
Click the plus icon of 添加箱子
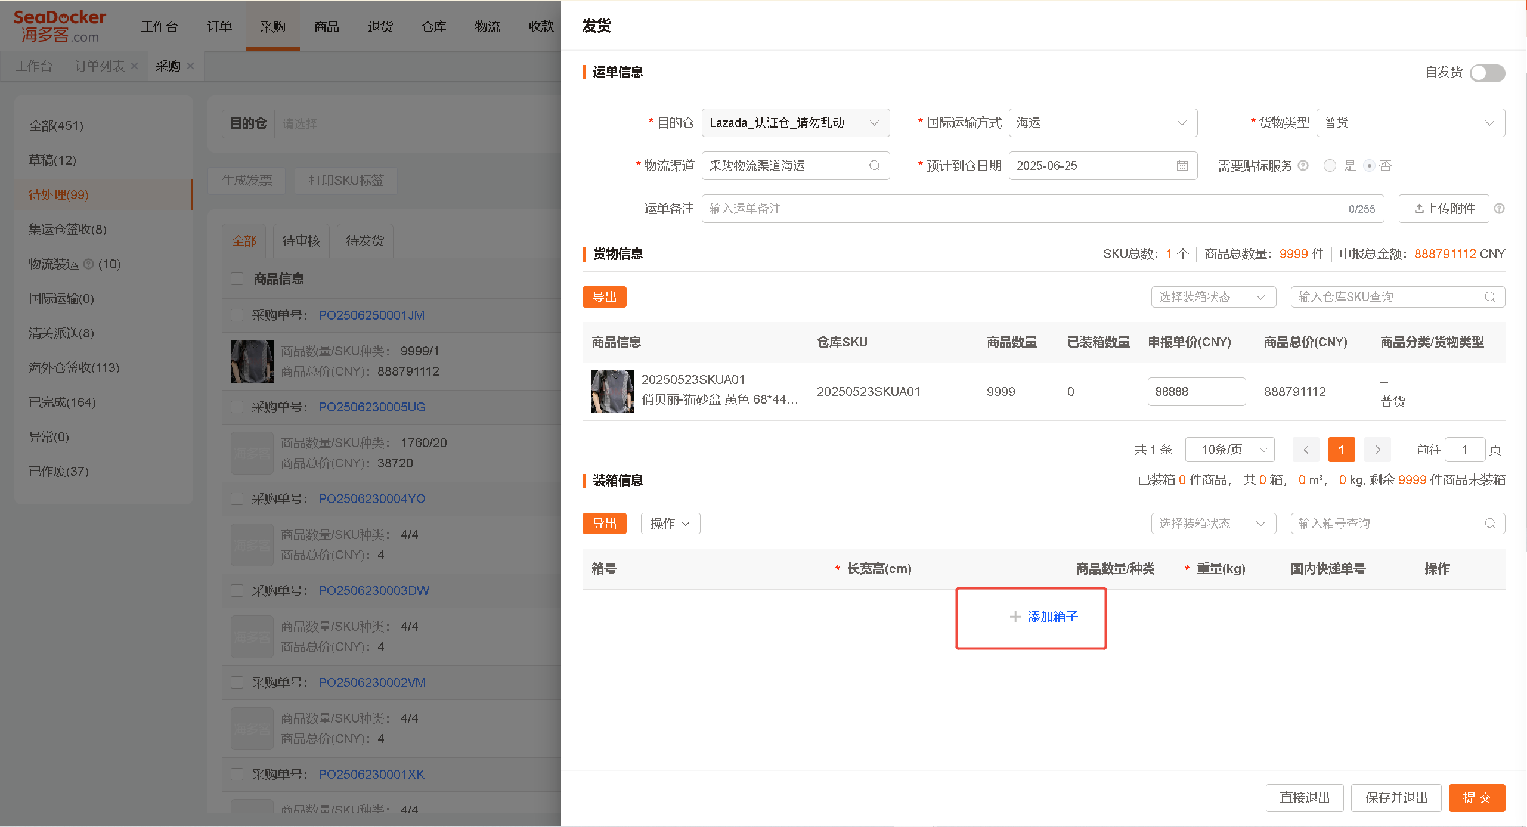tap(1015, 617)
